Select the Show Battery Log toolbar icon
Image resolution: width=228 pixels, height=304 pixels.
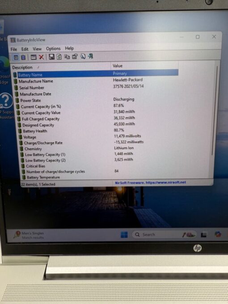[23, 57]
